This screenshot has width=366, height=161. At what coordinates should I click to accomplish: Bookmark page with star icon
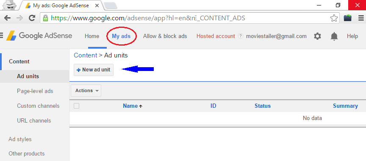point(334,18)
